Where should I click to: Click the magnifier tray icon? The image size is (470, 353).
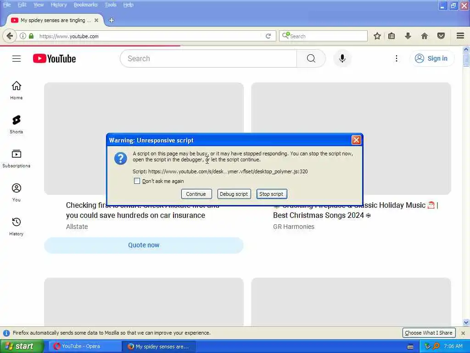436,346
